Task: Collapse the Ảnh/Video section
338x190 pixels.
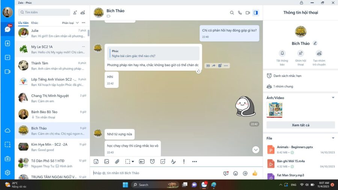Action: click(x=333, y=98)
